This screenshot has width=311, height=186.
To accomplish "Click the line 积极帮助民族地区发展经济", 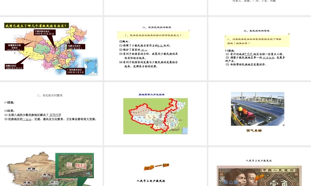I will (x=246, y=64).
